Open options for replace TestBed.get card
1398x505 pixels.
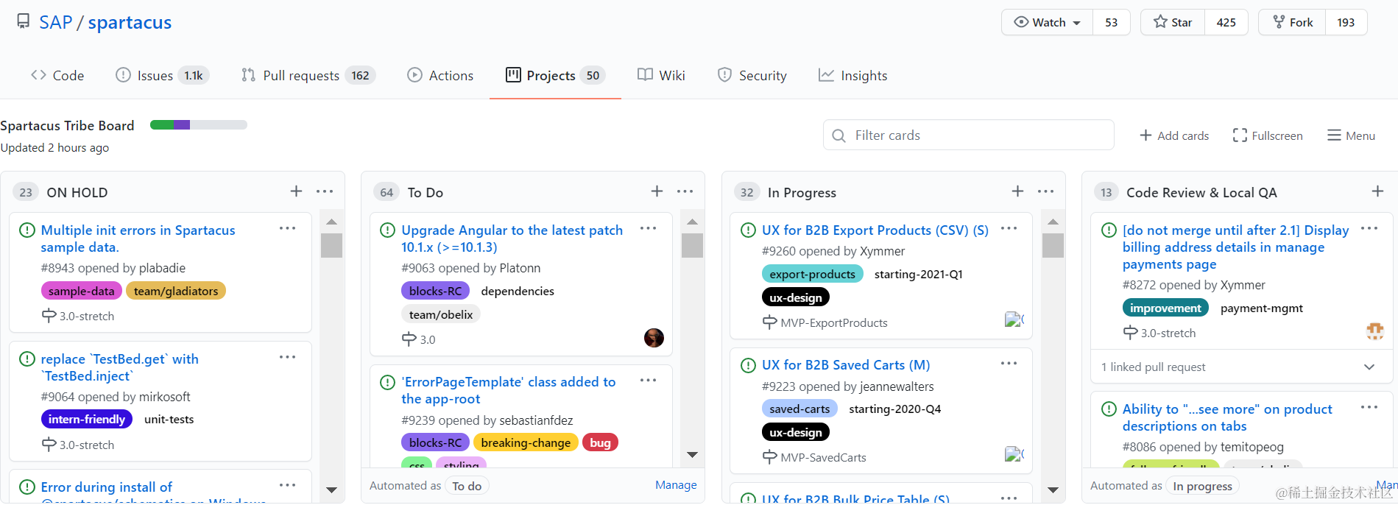pos(288,358)
